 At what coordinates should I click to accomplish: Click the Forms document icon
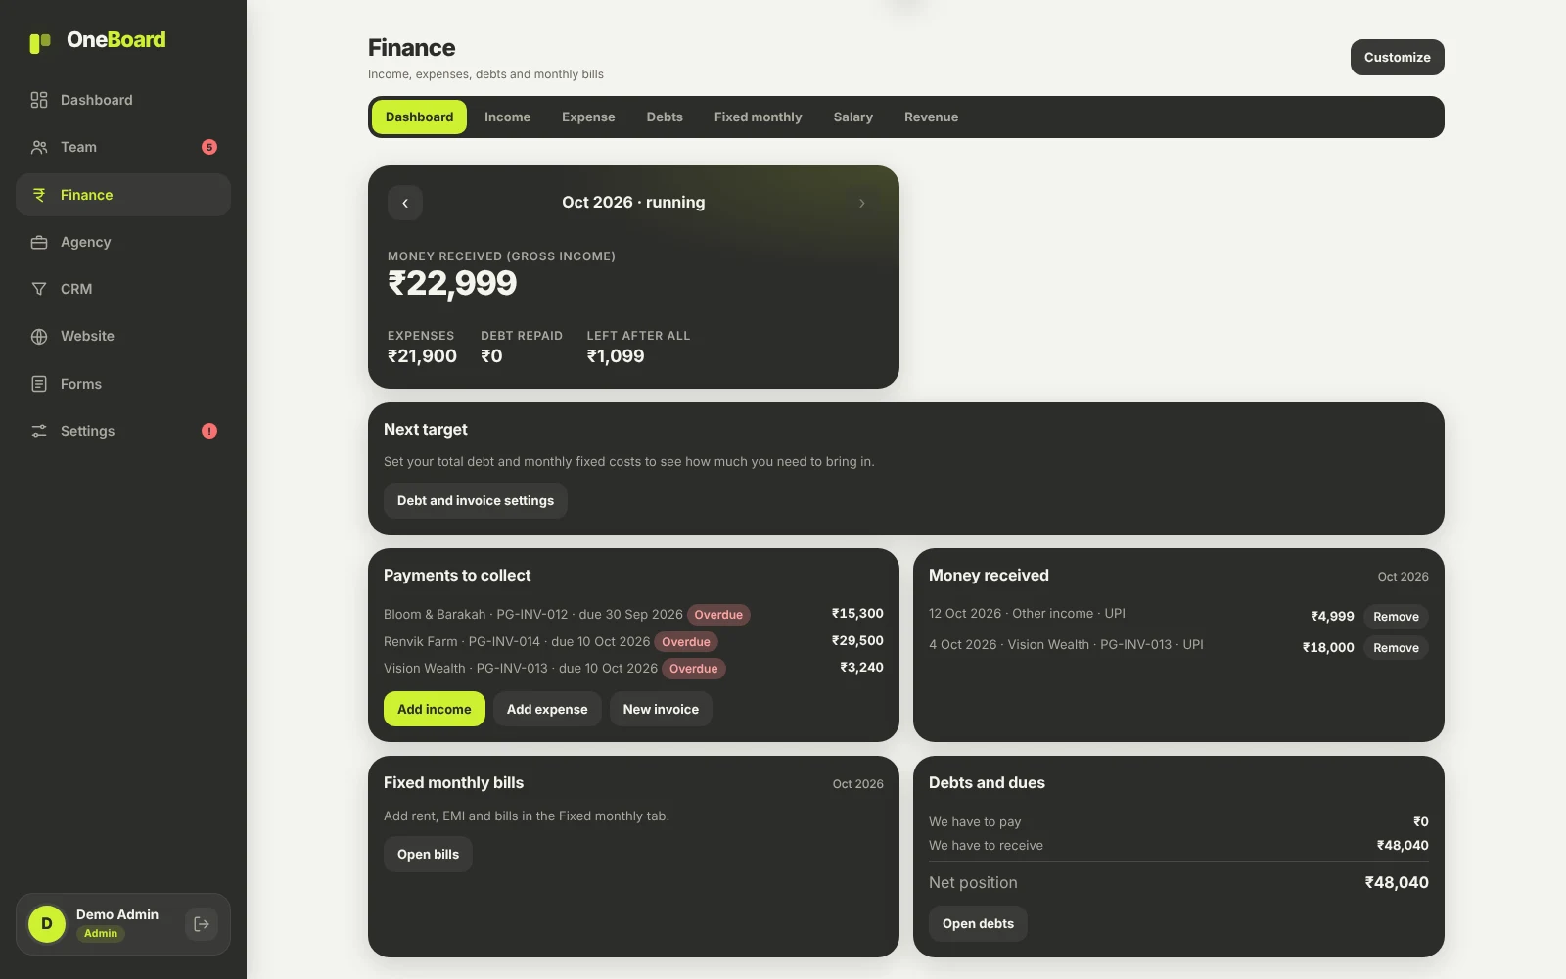(39, 384)
